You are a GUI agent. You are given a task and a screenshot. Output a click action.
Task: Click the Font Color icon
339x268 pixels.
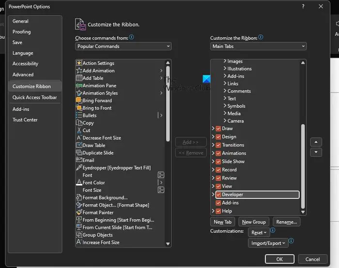coord(79,182)
